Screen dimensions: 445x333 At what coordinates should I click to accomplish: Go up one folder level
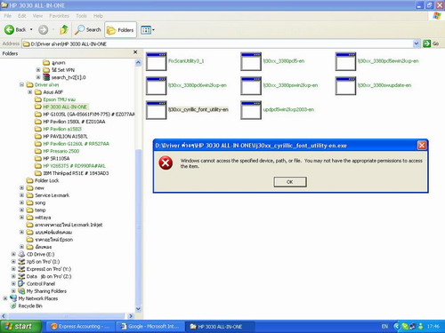tap(64, 29)
